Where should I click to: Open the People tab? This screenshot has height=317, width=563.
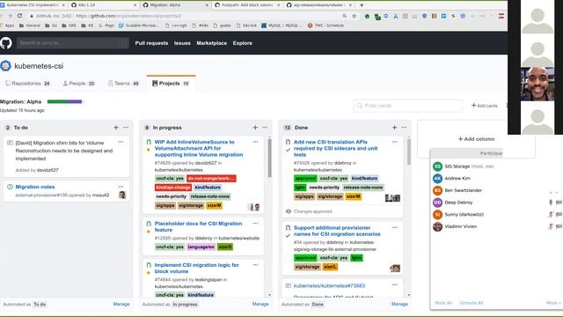(78, 84)
